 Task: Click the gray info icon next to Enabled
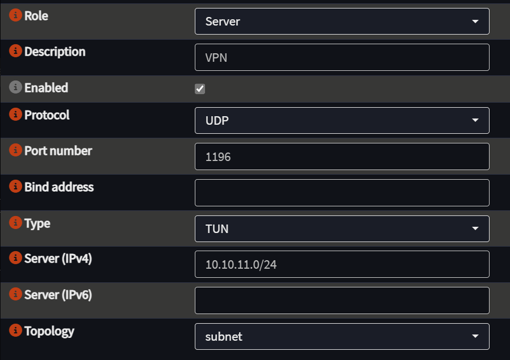click(x=15, y=87)
